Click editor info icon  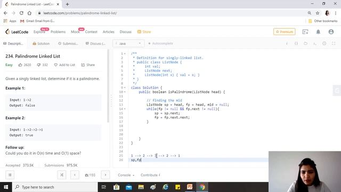click(287, 44)
